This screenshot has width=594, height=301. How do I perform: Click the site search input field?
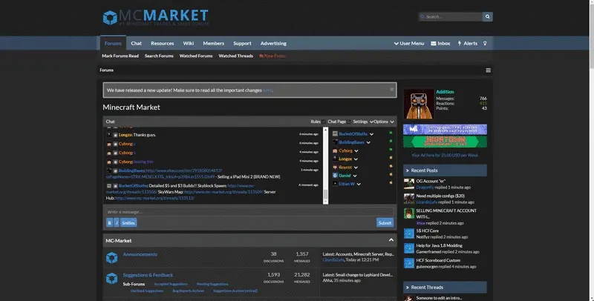pyautogui.click(x=451, y=16)
